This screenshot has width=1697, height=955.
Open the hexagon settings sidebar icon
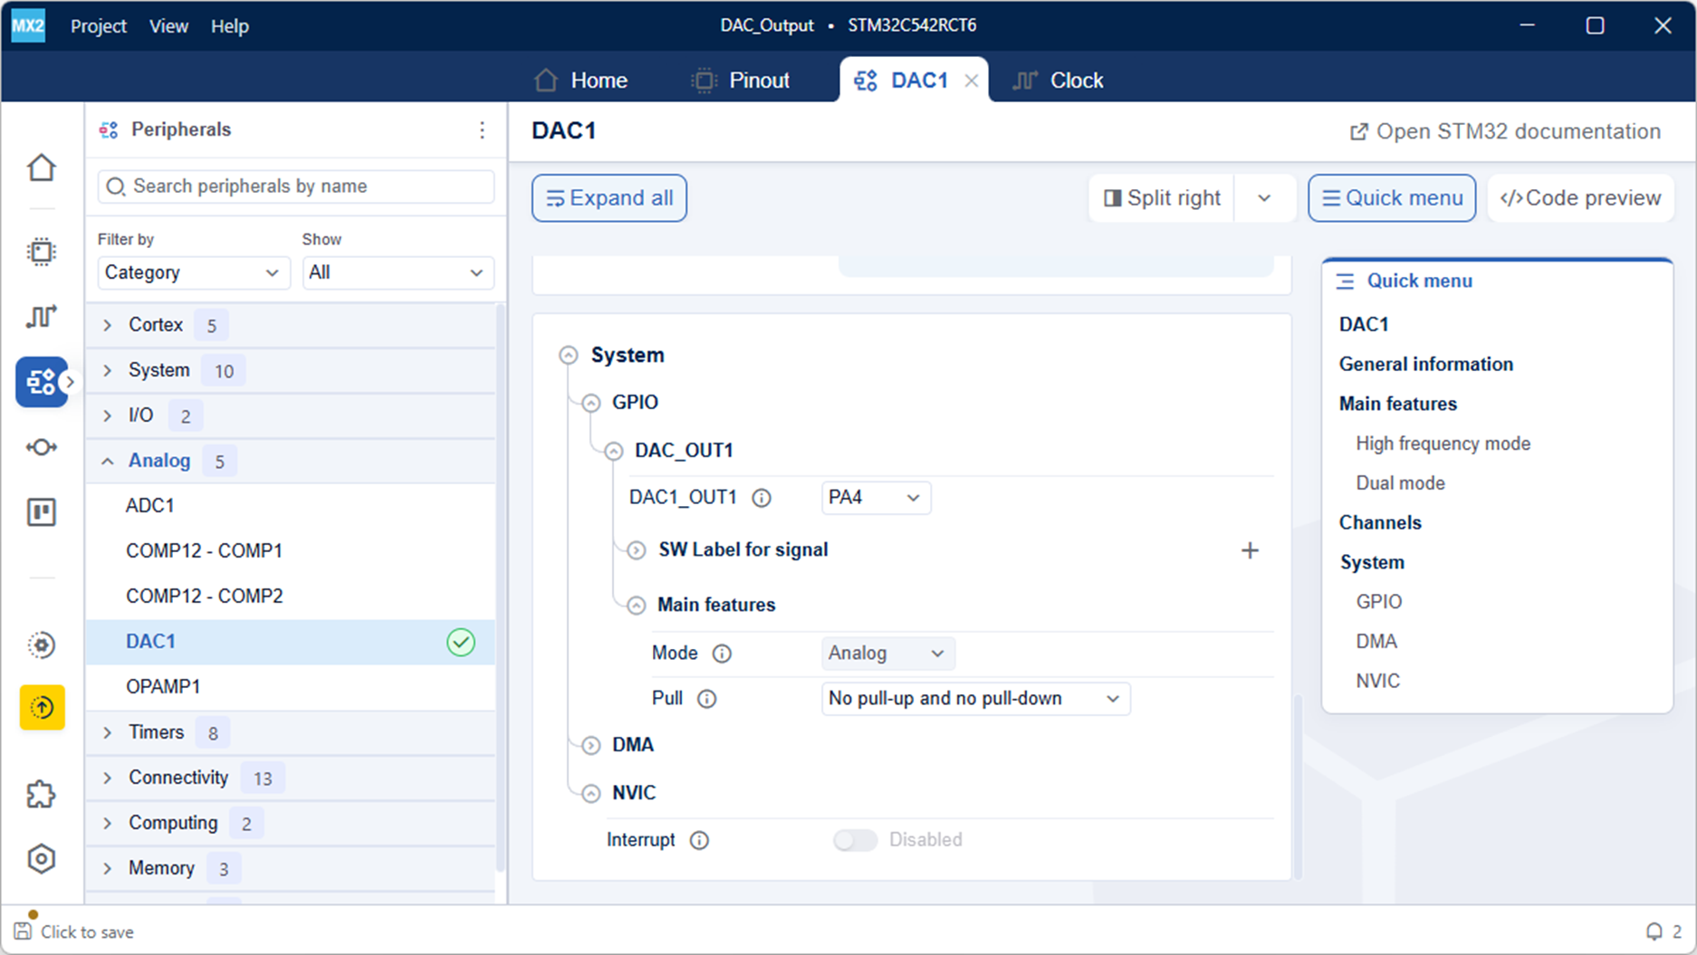tap(42, 858)
